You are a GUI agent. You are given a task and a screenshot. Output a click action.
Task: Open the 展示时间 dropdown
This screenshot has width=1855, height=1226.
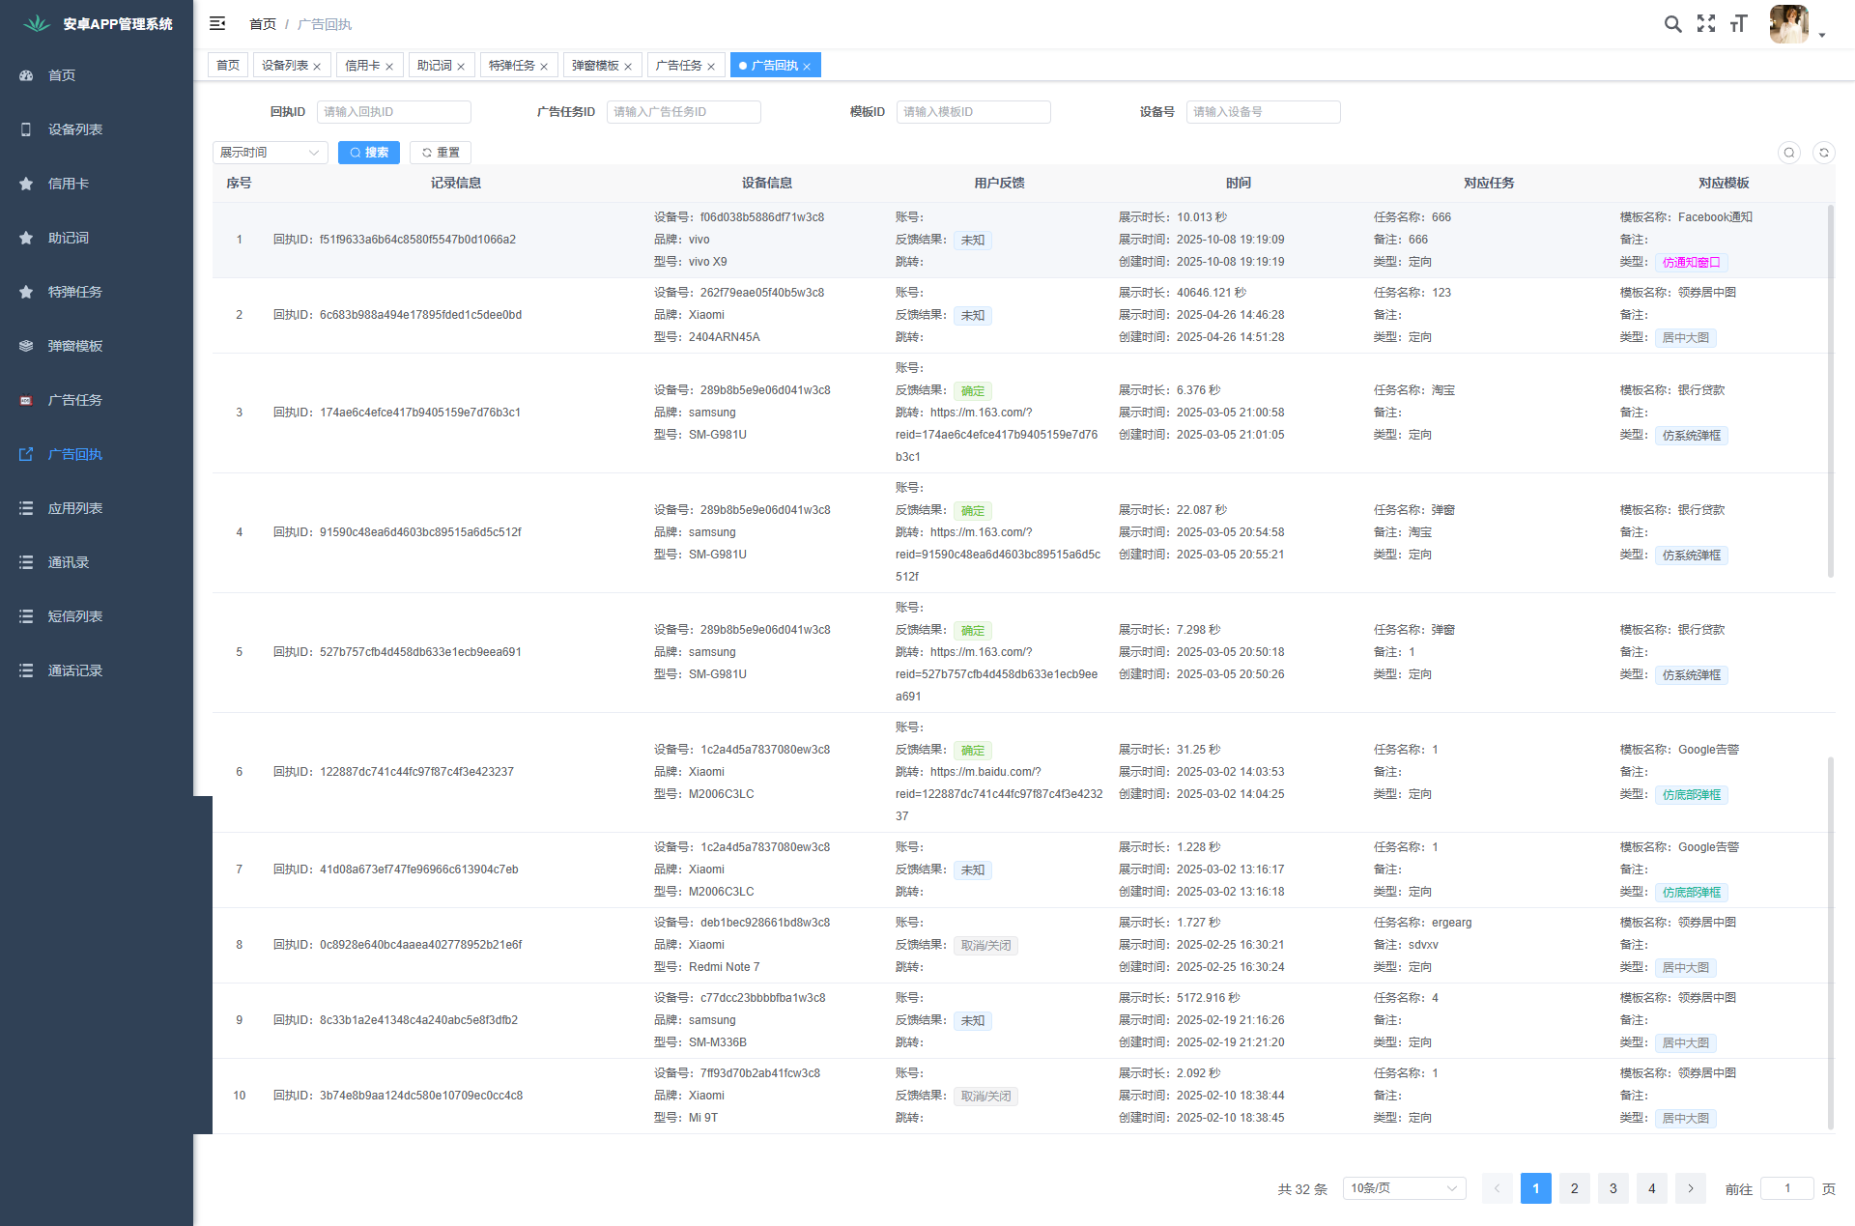tap(271, 153)
